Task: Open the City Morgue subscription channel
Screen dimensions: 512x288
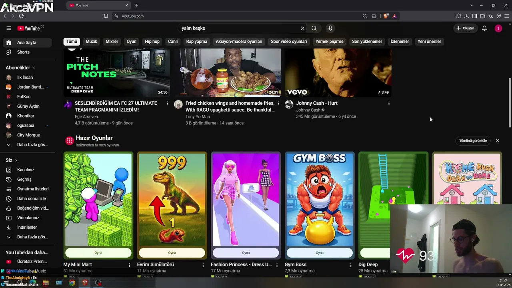Action: (27, 135)
